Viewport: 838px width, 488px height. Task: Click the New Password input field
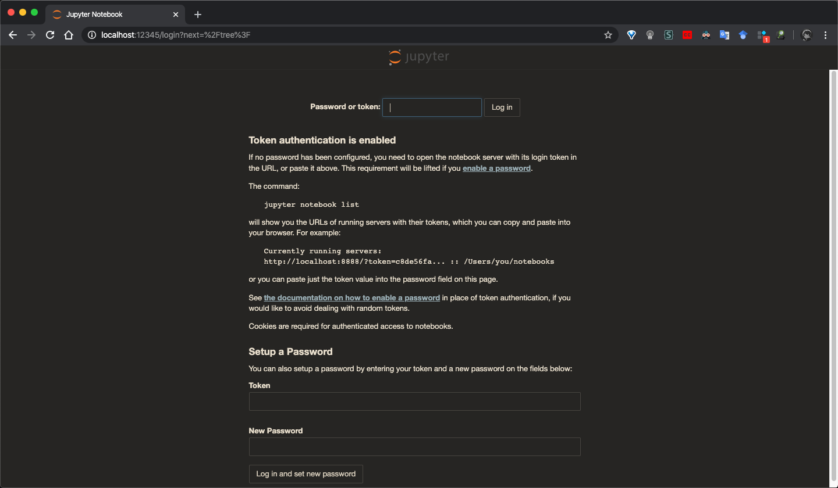click(x=415, y=447)
